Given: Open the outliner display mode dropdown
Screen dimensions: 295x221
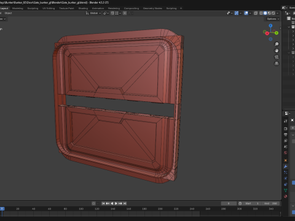Looking at the screenshot, I should tap(288, 13).
